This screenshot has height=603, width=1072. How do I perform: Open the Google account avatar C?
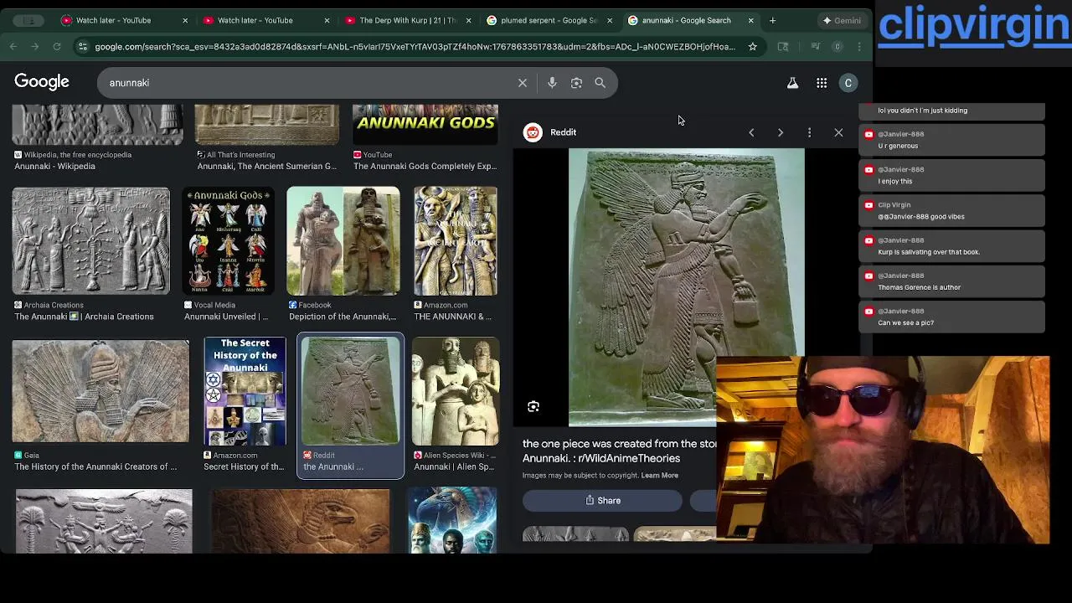[848, 83]
